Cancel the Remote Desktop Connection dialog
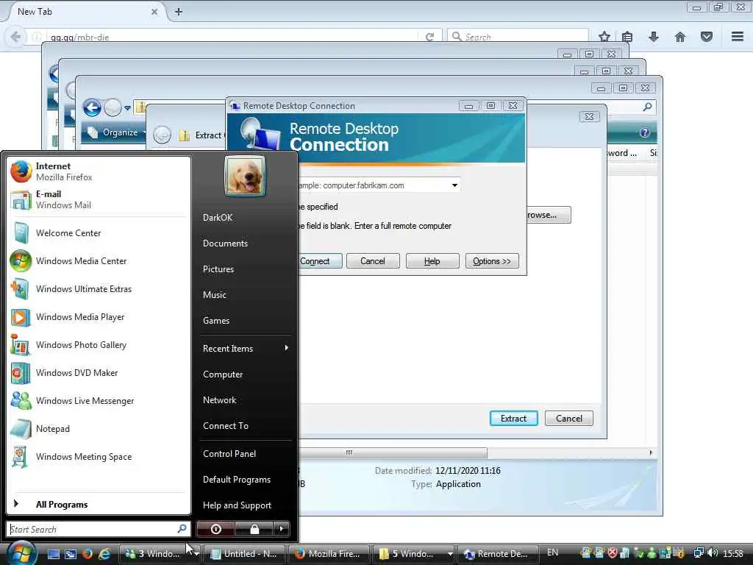 click(373, 261)
